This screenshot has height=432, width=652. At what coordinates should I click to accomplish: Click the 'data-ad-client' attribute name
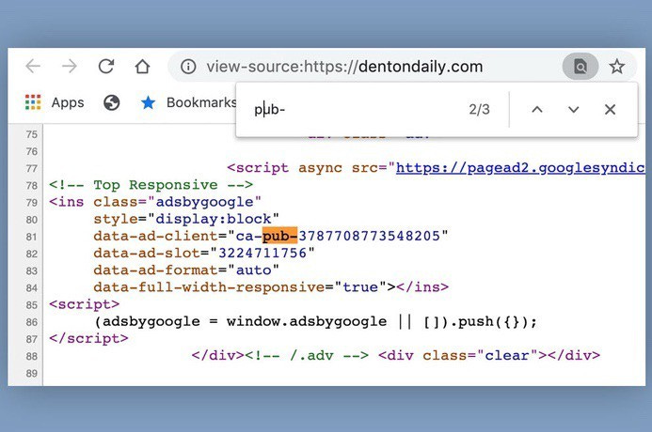click(155, 236)
